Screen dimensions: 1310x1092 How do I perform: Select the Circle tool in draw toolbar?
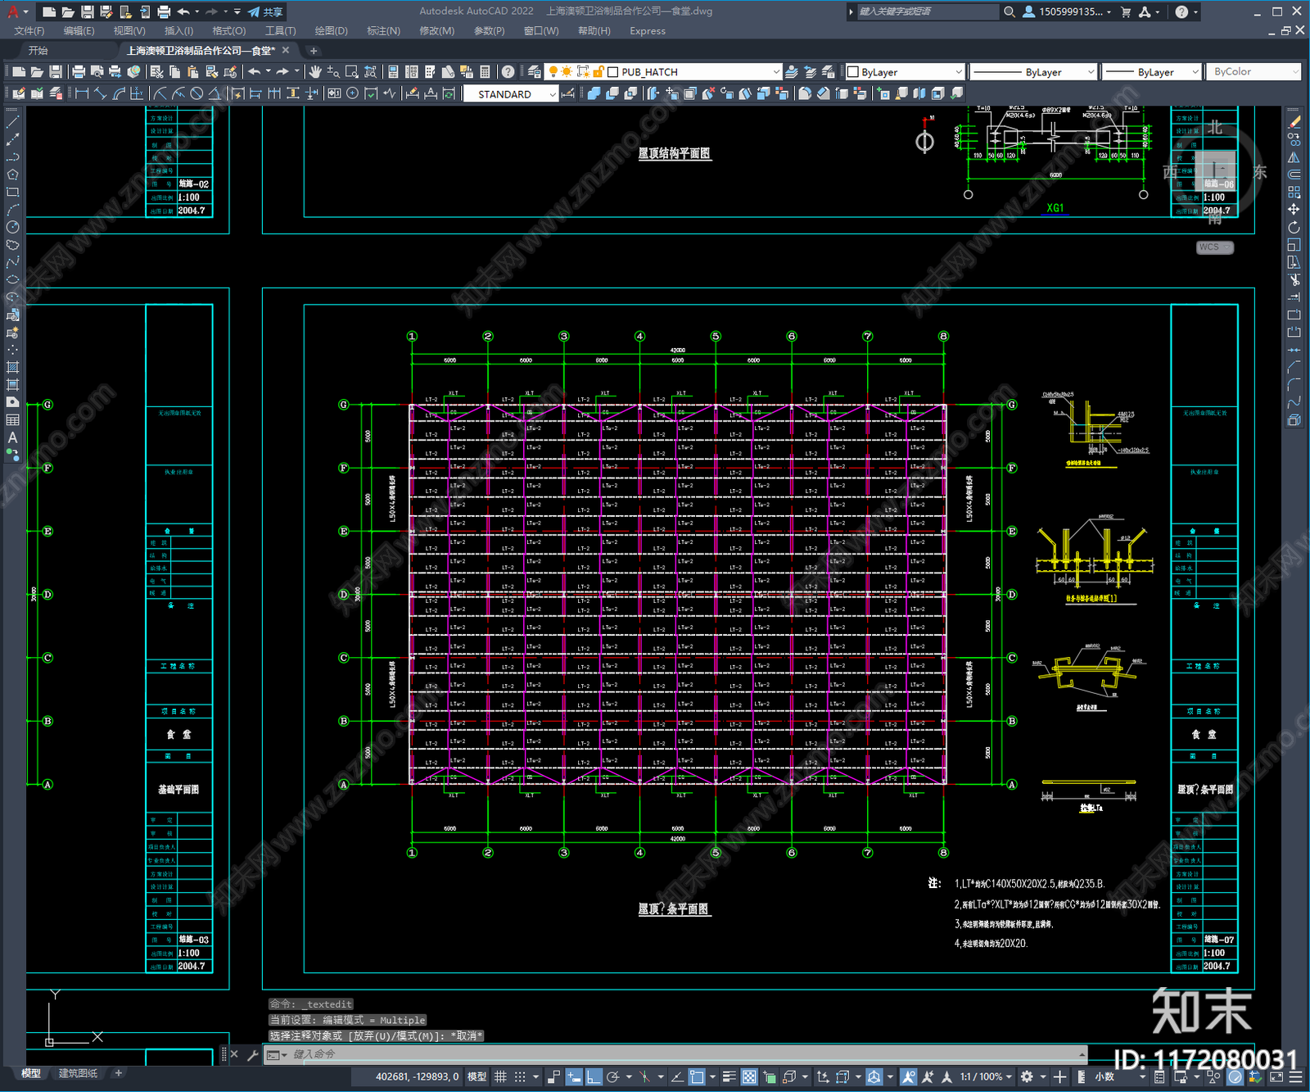coord(12,227)
